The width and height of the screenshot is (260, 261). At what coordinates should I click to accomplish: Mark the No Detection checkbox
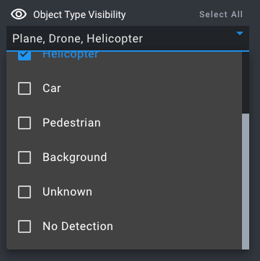coord(24,226)
